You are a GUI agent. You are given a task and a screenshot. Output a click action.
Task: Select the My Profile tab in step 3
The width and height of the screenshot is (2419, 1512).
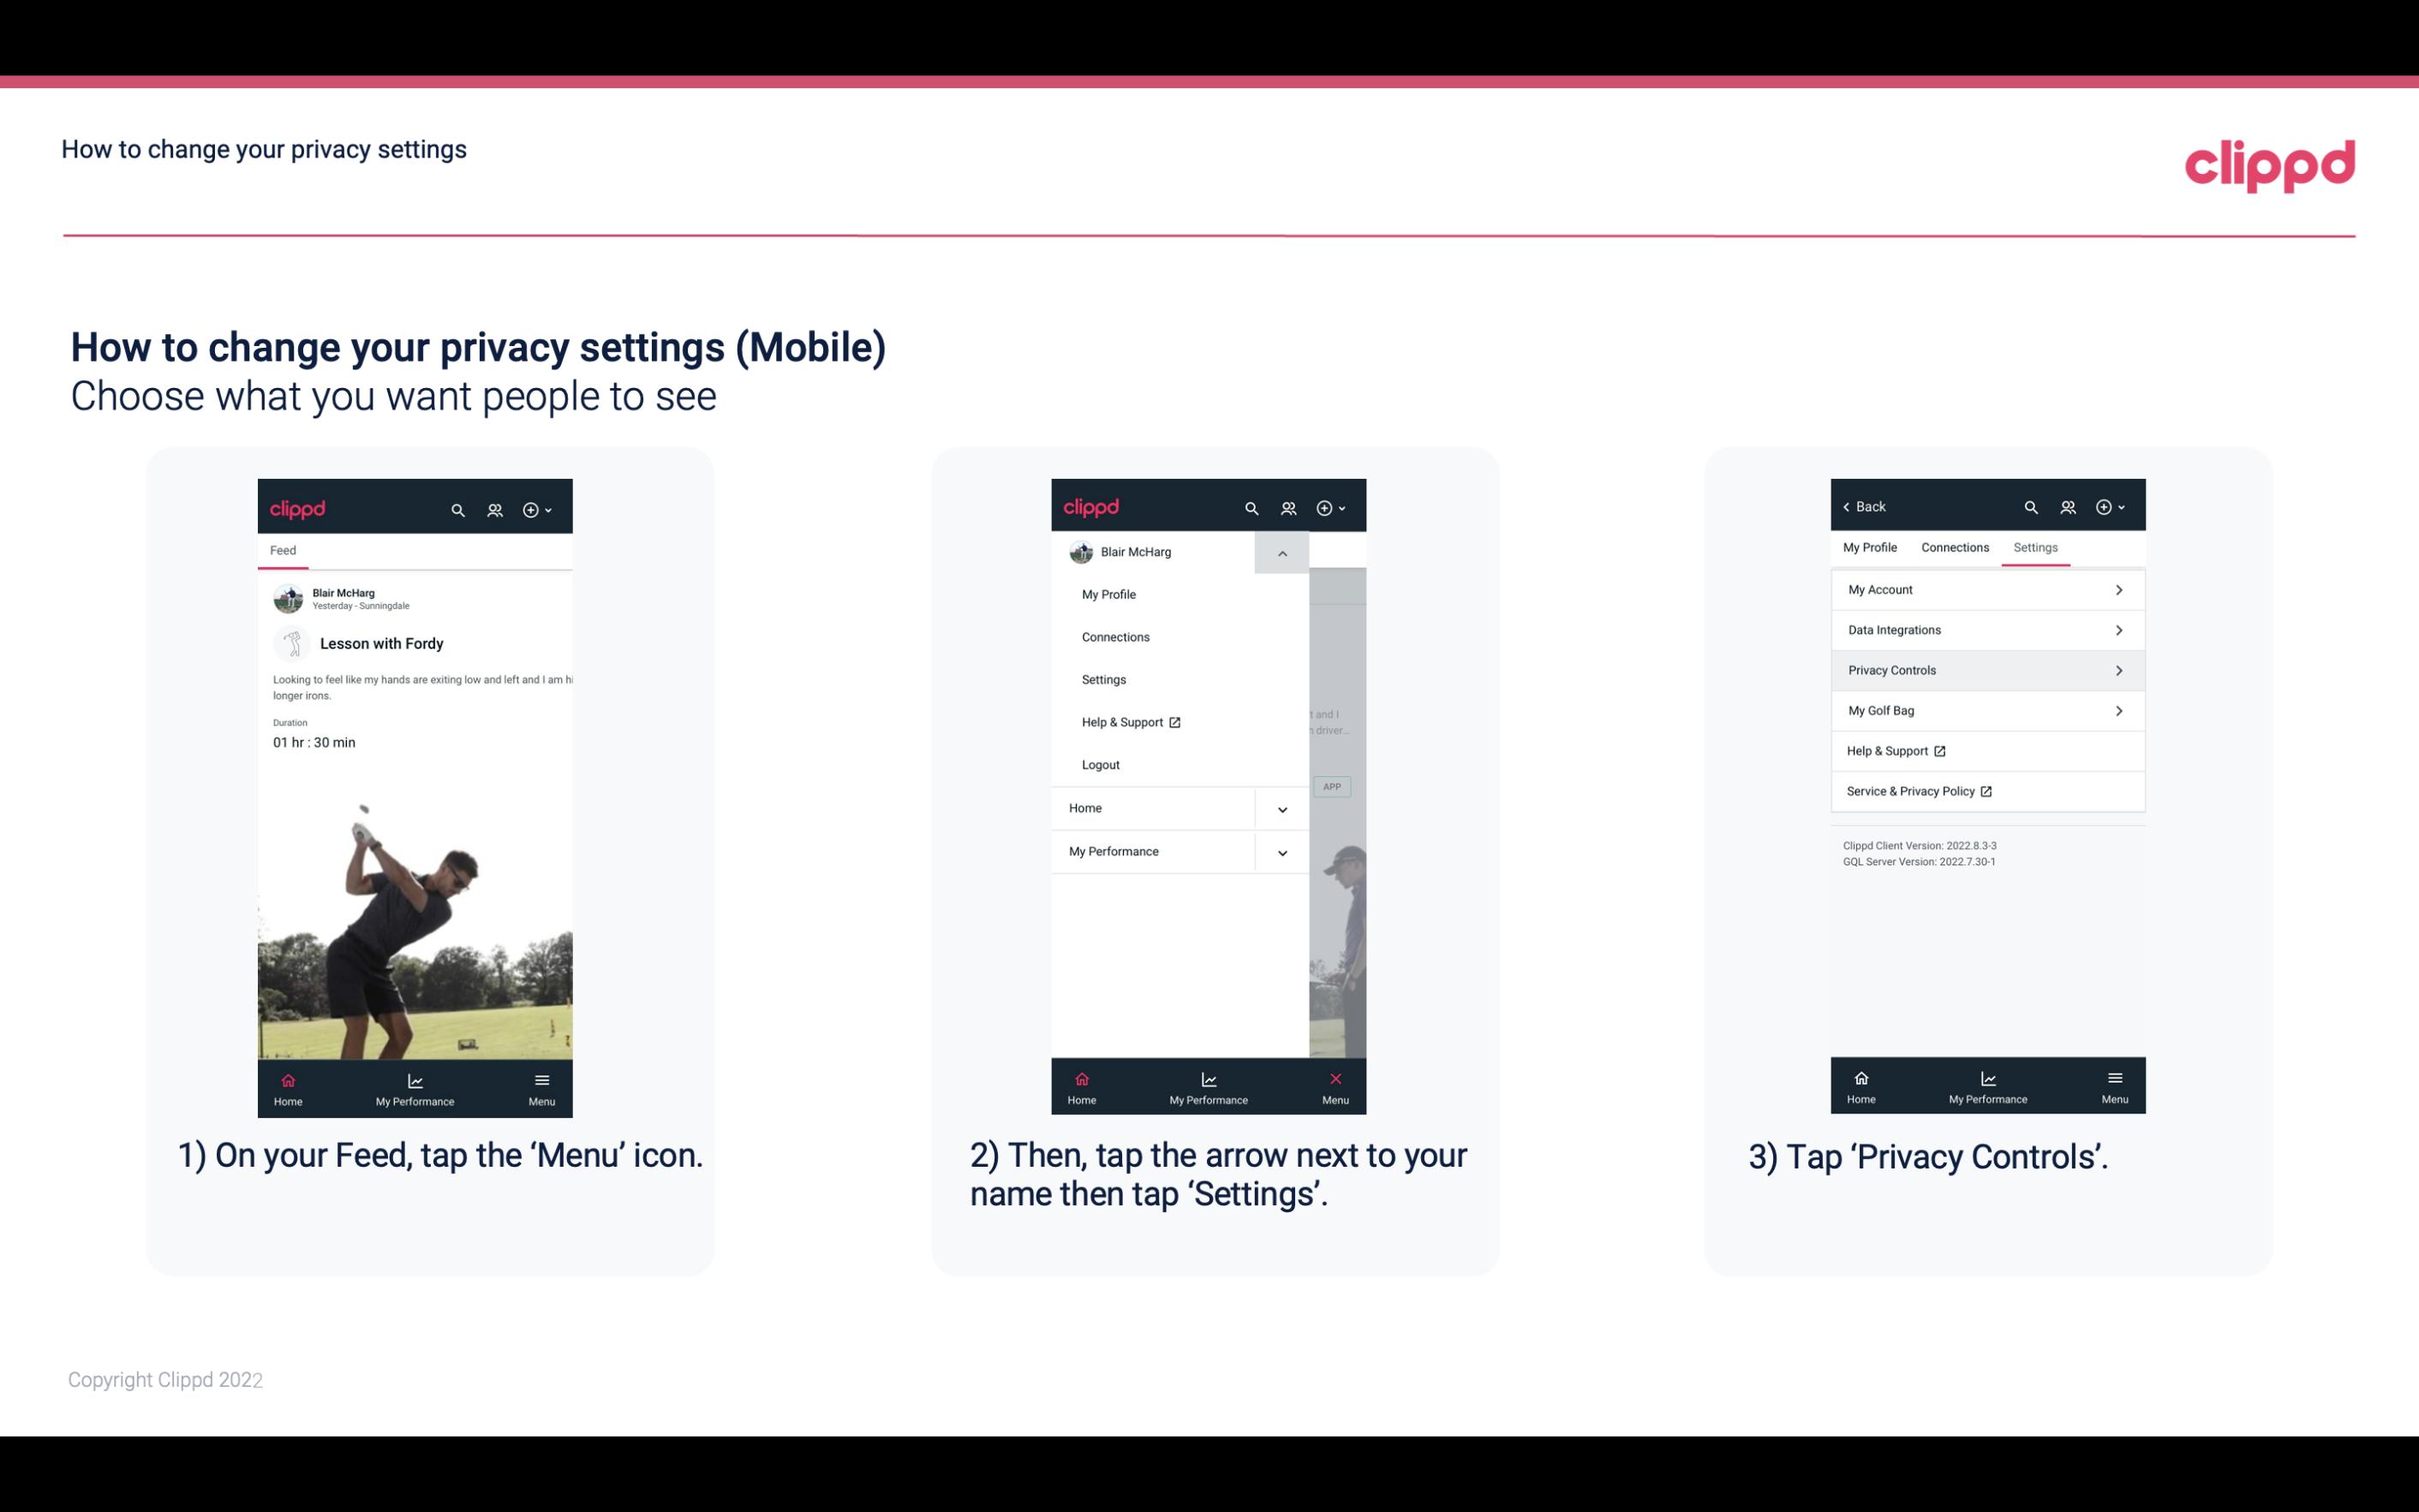click(x=1871, y=547)
